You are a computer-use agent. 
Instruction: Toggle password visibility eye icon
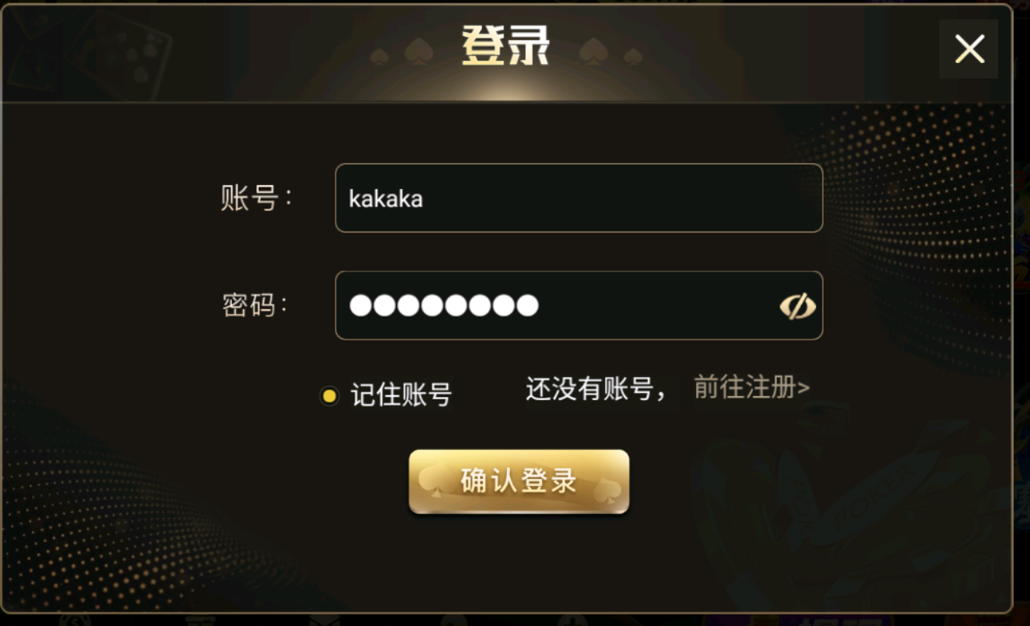point(797,306)
